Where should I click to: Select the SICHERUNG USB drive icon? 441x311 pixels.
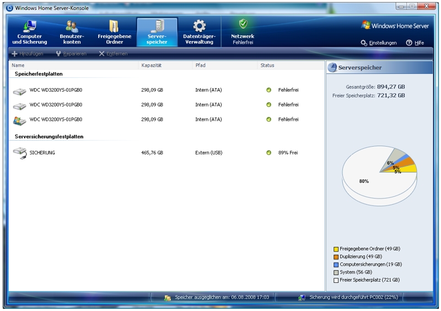click(x=20, y=153)
